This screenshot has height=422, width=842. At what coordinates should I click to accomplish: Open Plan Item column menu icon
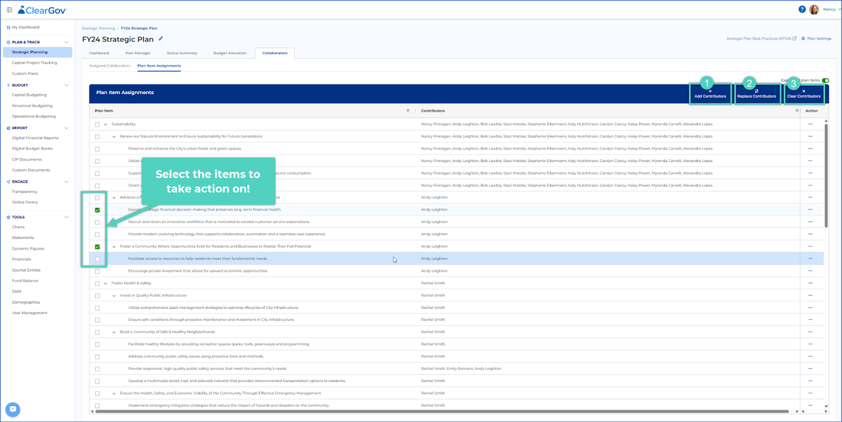(x=408, y=110)
